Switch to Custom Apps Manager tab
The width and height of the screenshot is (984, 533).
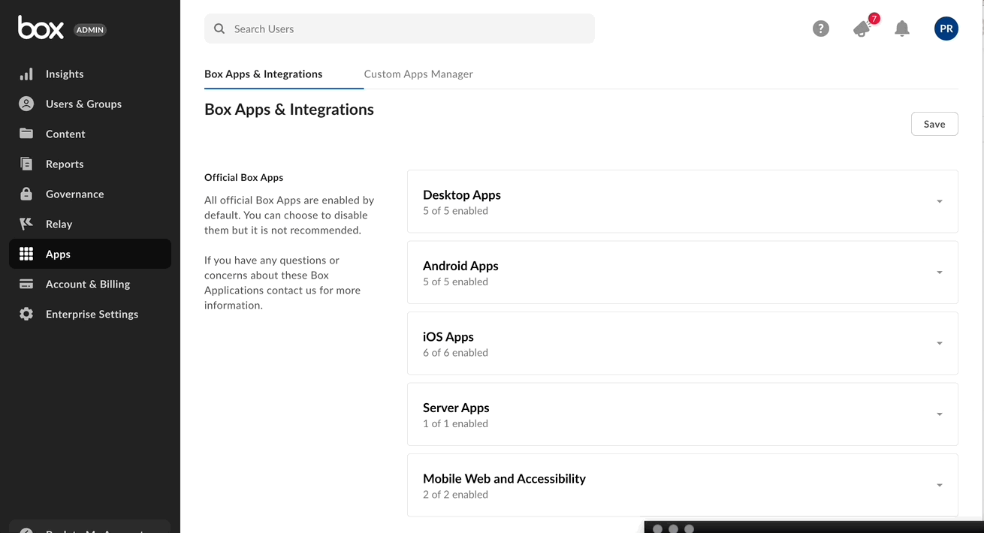pos(418,74)
